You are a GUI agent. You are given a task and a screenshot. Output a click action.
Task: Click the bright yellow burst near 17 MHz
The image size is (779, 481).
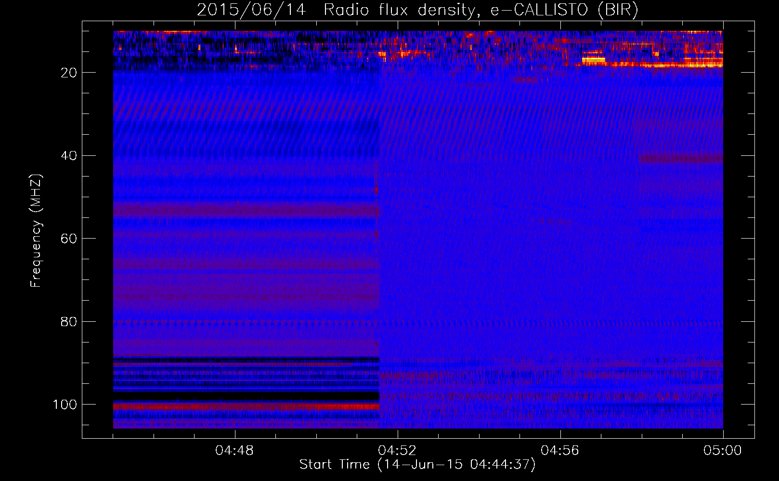pos(593,60)
